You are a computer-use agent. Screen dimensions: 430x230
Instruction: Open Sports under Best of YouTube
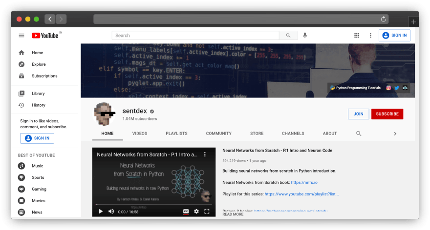point(38,177)
